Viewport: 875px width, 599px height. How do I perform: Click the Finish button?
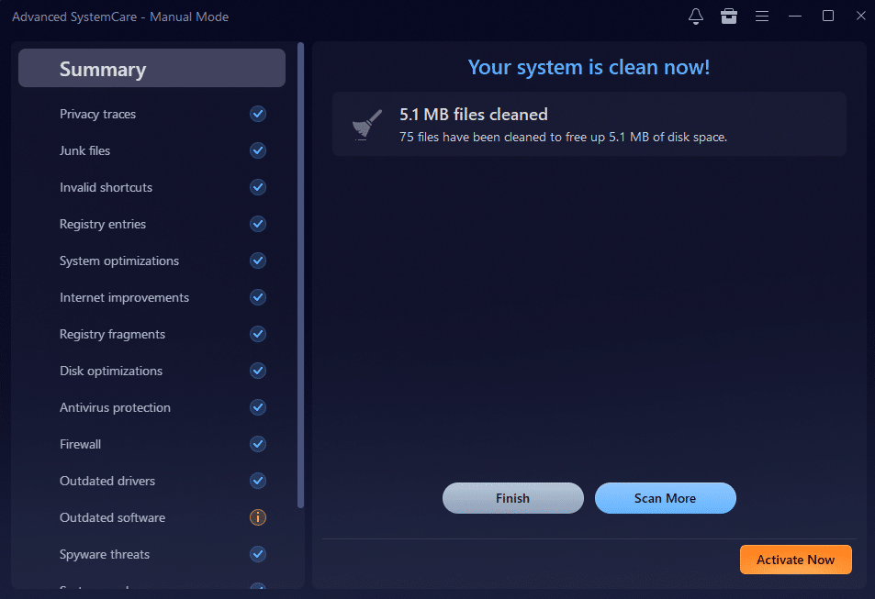(x=512, y=498)
